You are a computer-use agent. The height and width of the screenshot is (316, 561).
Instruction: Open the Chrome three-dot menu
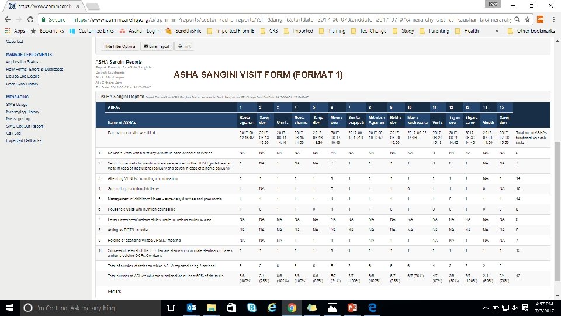tap(553, 19)
